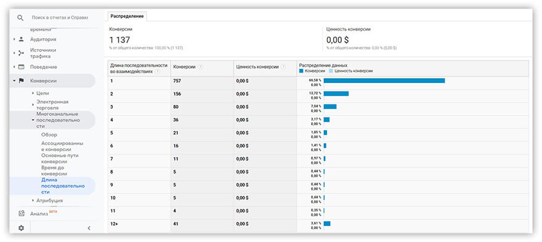Open the Ассоциированные конверсии report
Image resolution: width=542 pixels, height=242 pixels.
tap(62, 147)
